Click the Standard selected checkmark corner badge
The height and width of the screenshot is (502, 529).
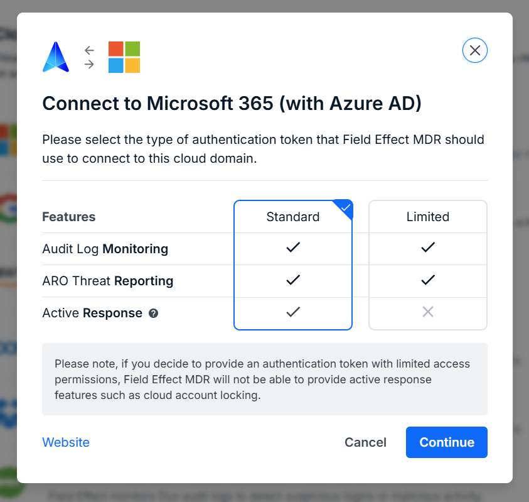tap(345, 208)
